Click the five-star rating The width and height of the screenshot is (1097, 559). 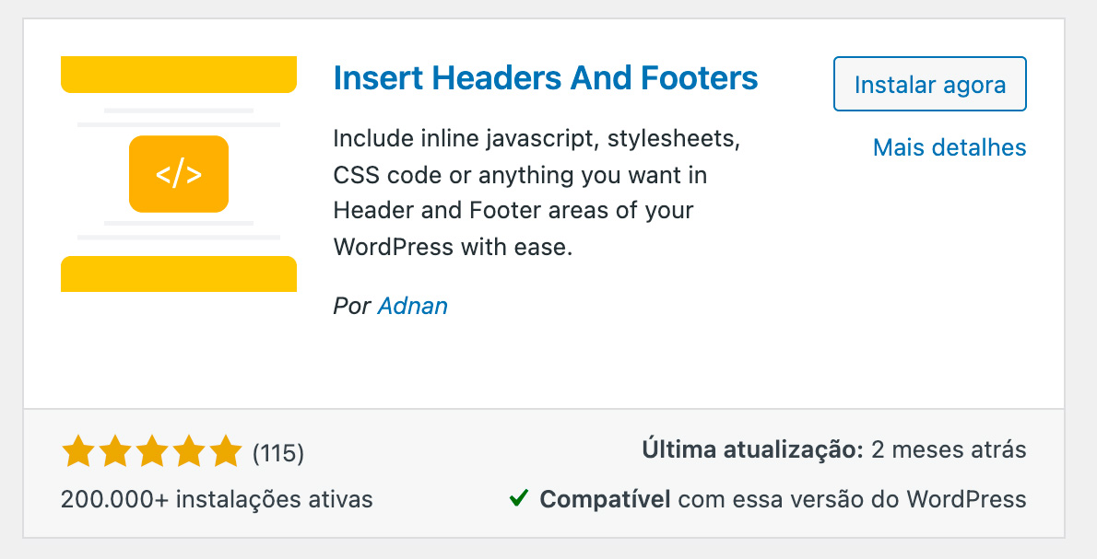point(152,451)
